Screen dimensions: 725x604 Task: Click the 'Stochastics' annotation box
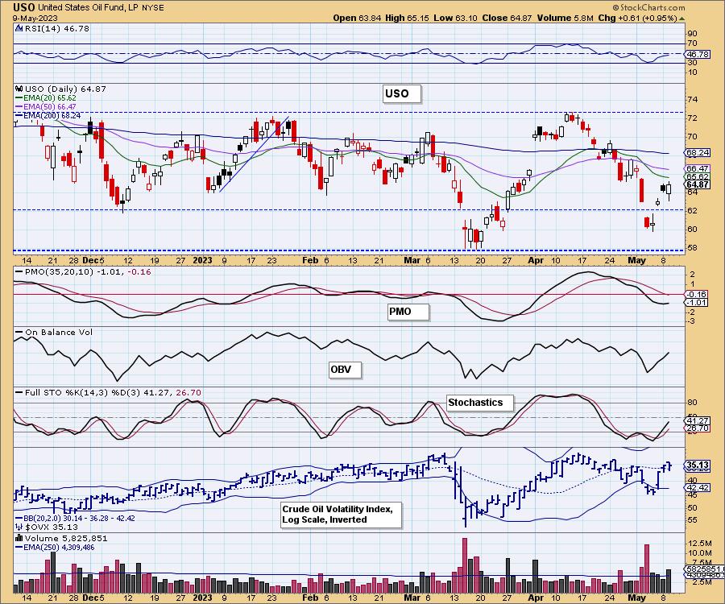point(479,403)
